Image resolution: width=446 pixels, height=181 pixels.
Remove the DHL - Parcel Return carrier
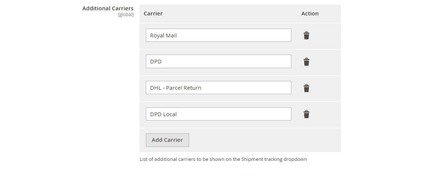pos(306,88)
